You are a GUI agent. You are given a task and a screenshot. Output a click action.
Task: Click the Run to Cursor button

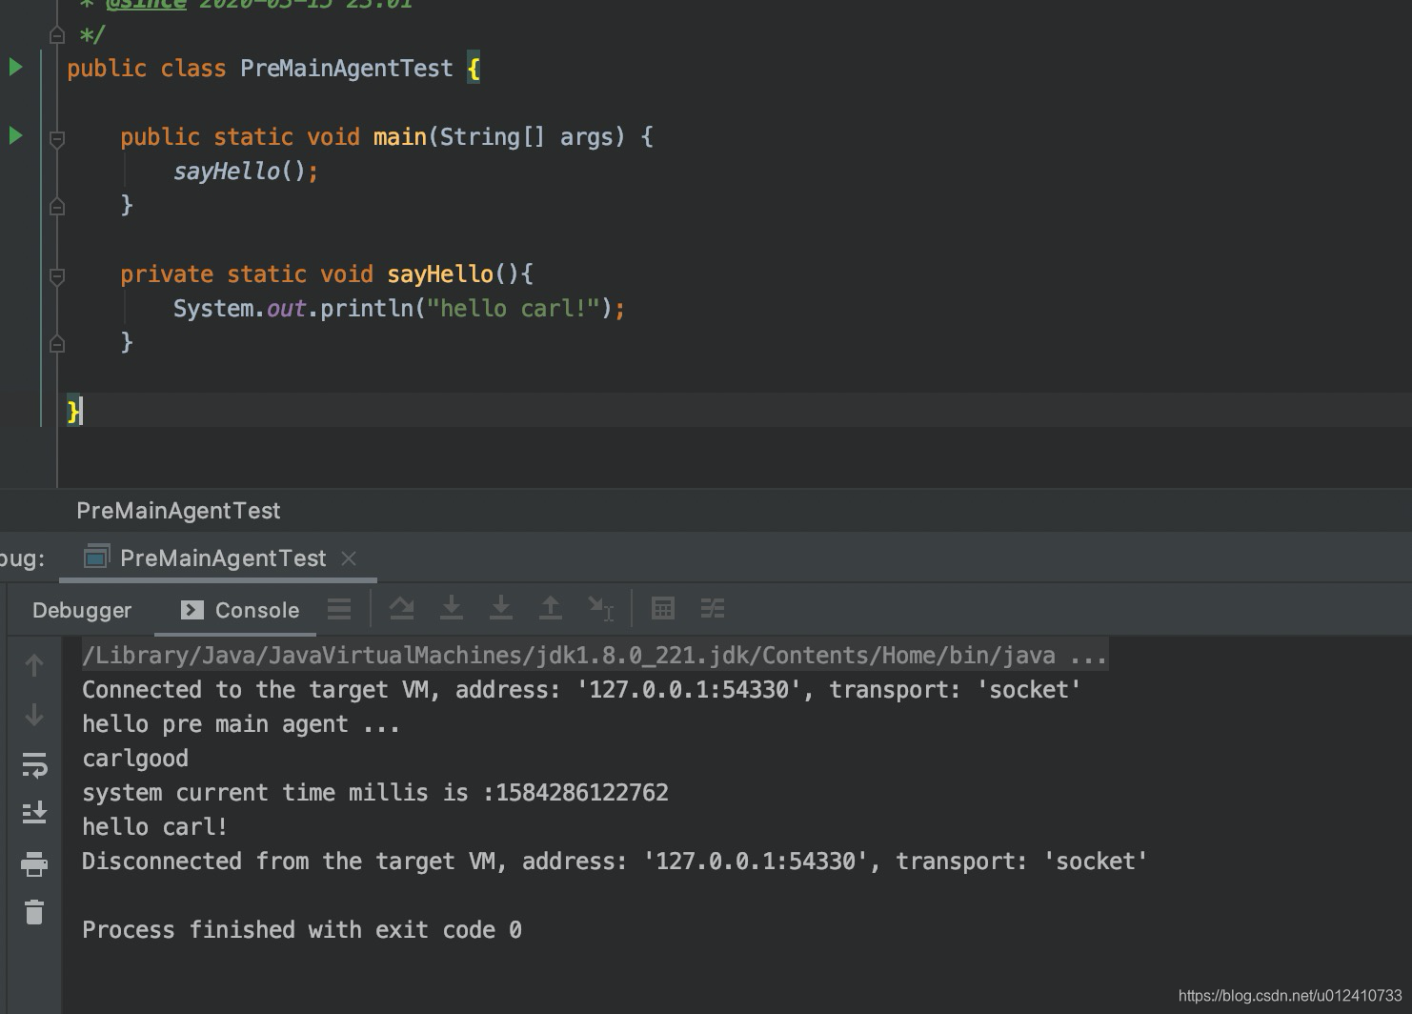click(600, 609)
